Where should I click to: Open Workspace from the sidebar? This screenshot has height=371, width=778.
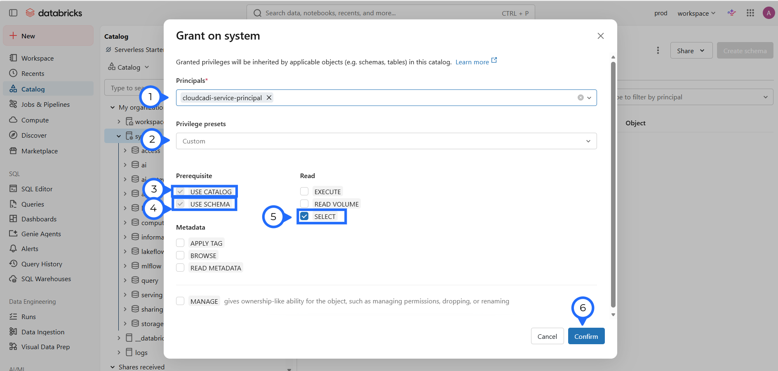click(48, 58)
